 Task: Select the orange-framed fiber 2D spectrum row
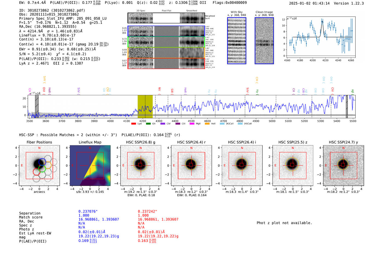[166, 53]
